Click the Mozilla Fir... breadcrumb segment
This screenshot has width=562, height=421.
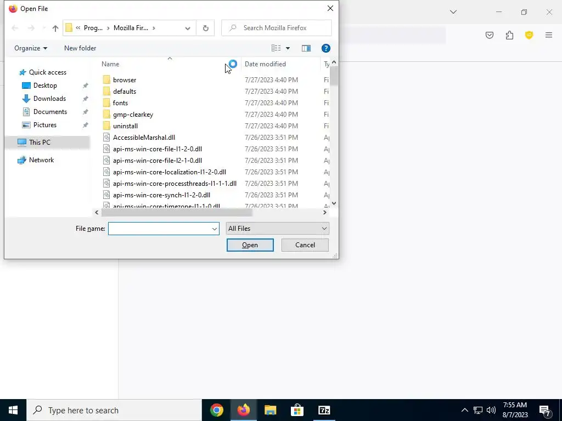pos(131,28)
